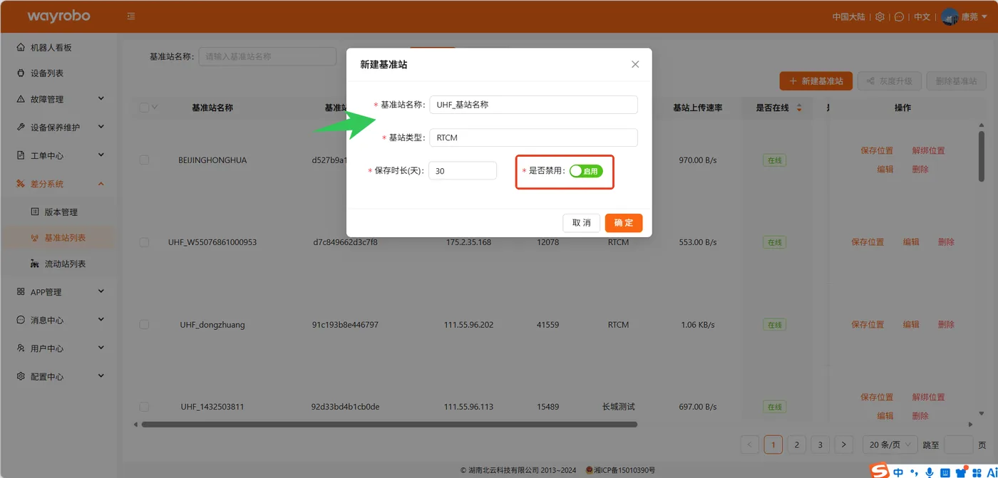Click the table horizontal scrollbar
This screenshot has width=998, height=478.
(x=389, y=425)
